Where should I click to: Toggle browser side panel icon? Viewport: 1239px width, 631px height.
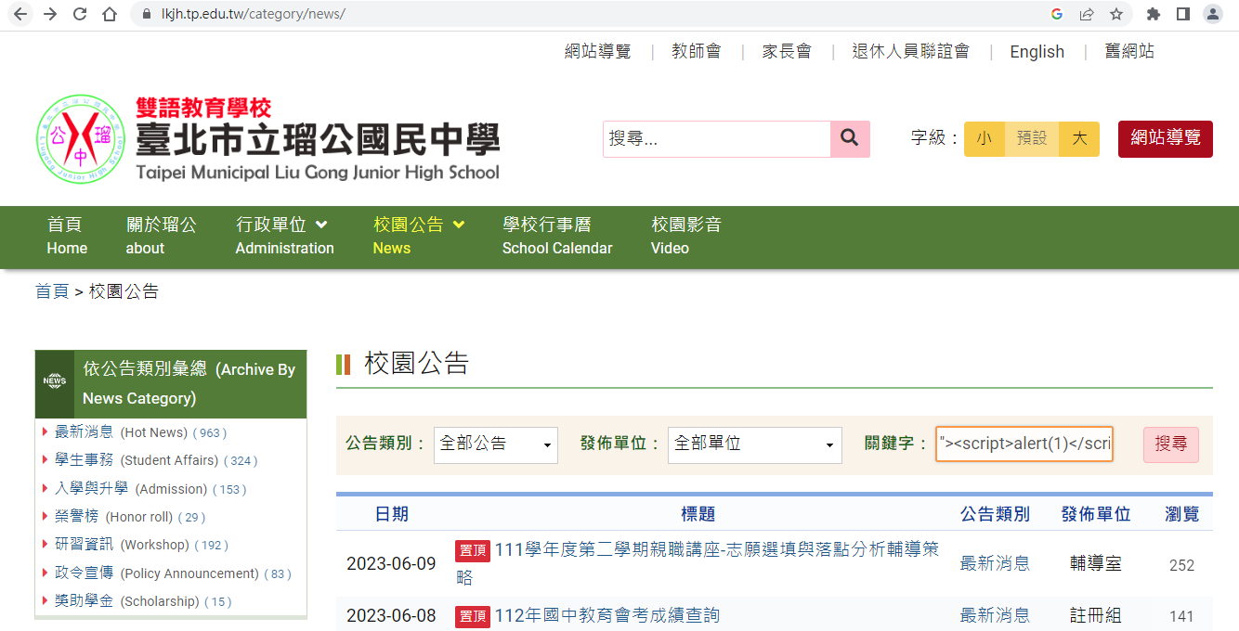click(1182, 14)
